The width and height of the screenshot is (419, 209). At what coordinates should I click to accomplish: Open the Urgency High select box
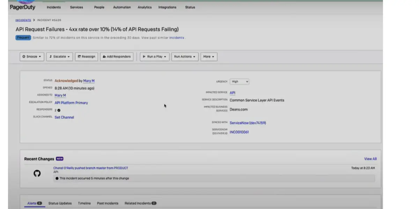(x=240, y=82)
